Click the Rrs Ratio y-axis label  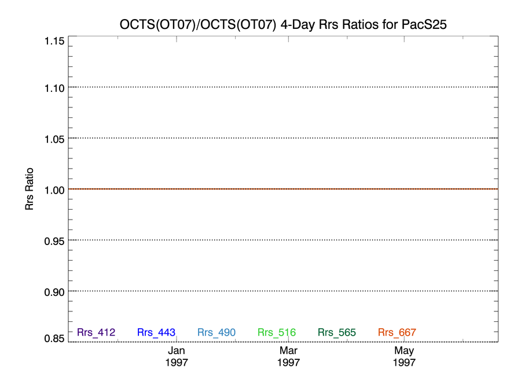point(30,189)
